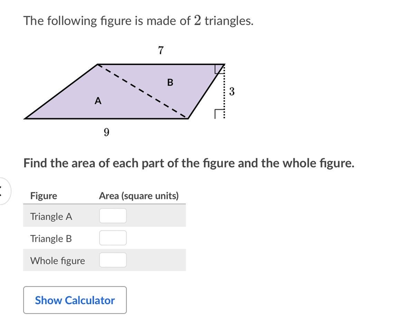395x320 pixels.
Task: Open the Show Calculator button
Action: [x=75, y=300]
